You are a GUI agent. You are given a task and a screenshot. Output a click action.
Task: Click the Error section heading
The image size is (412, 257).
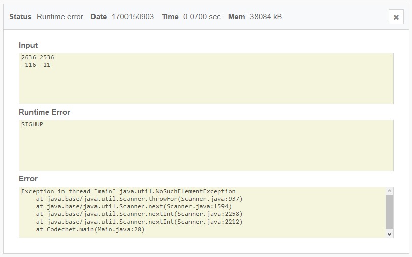click(x=28, y=179)
